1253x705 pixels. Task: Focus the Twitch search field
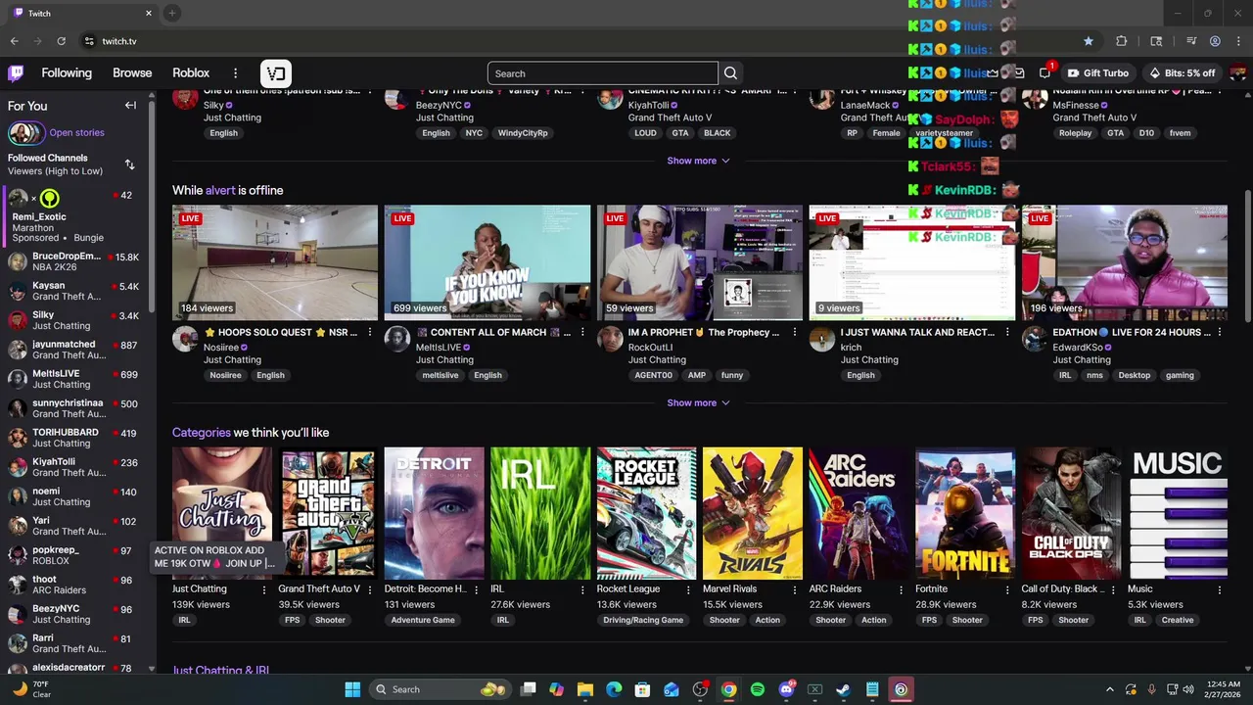(x=602, y=73)
